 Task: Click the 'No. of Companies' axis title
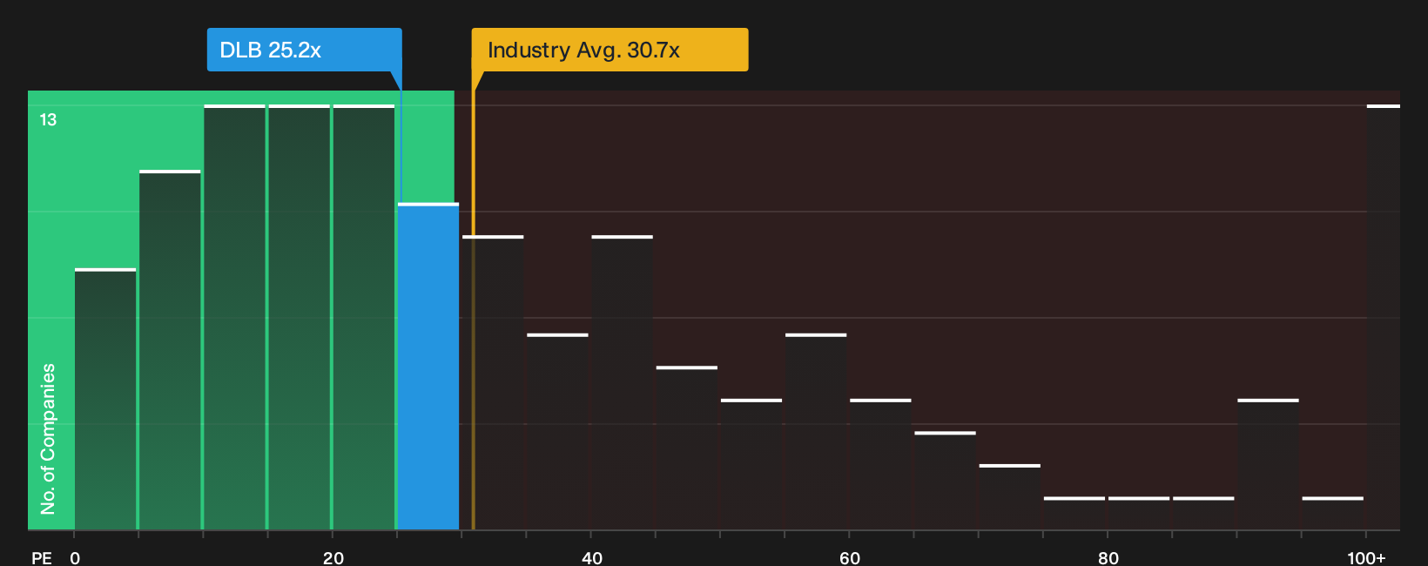(x=48, y=439)
